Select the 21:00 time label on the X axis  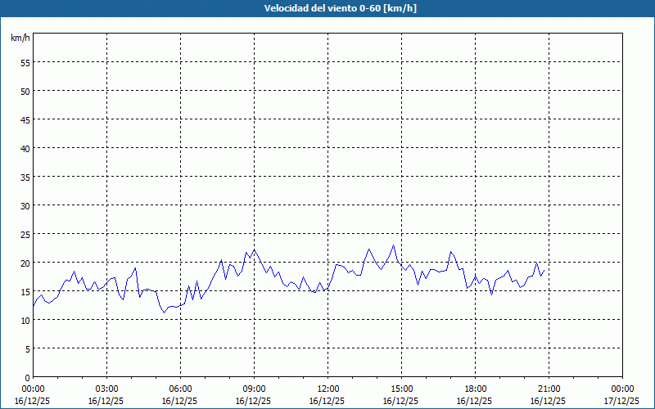pos(549,389)
